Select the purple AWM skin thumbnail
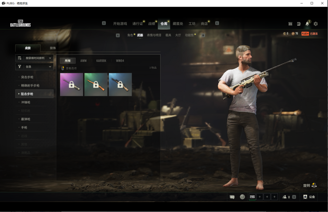This screenshot has height=212, width=328. 71,84
